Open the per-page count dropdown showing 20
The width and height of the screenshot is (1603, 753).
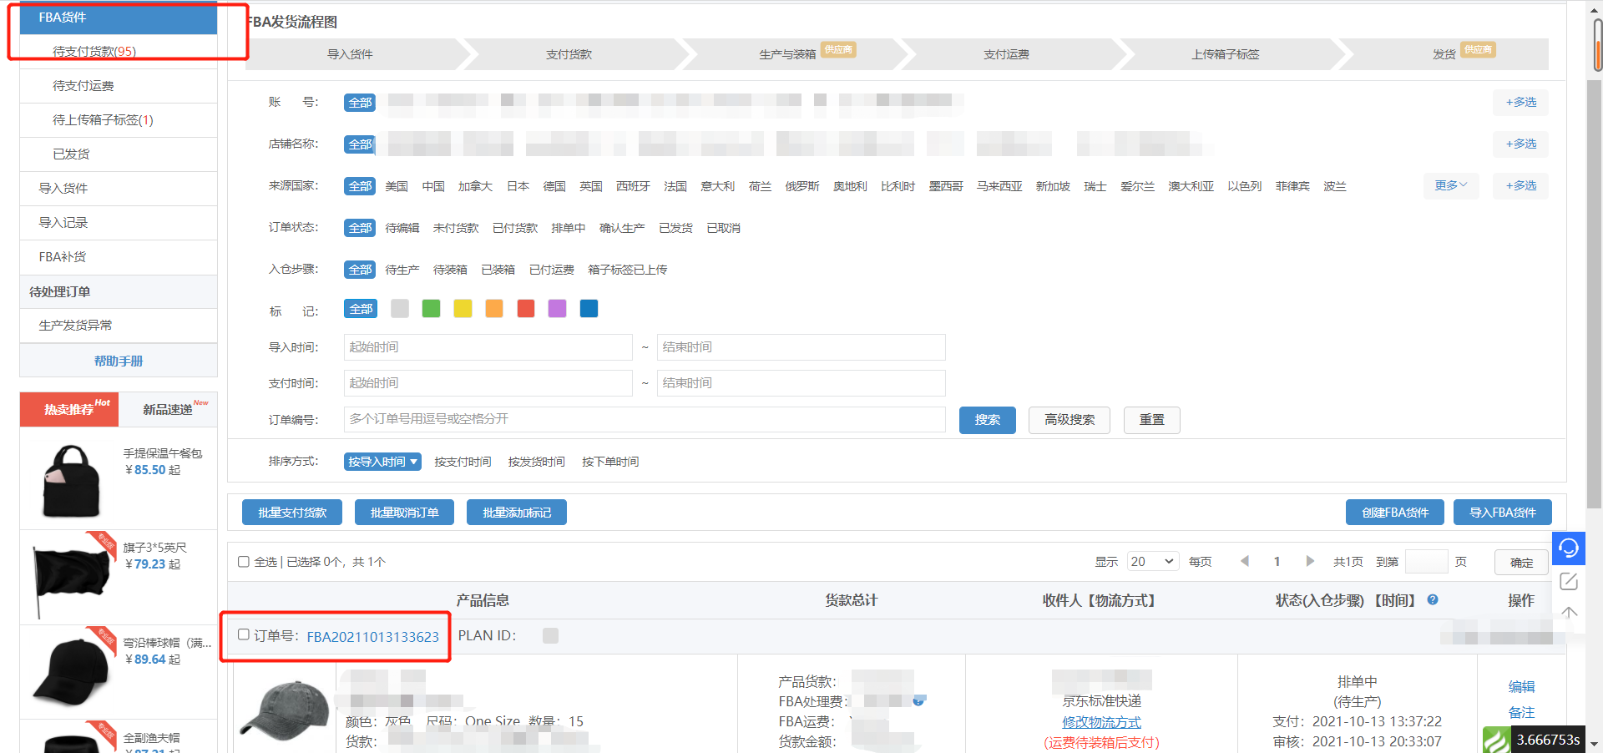[1152, 562]
